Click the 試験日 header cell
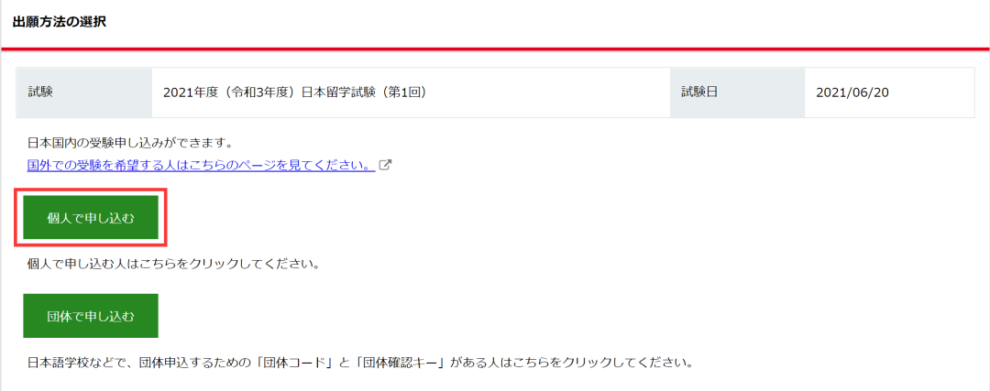This screenshot has height=391, width=990. [x=737, y=92]
